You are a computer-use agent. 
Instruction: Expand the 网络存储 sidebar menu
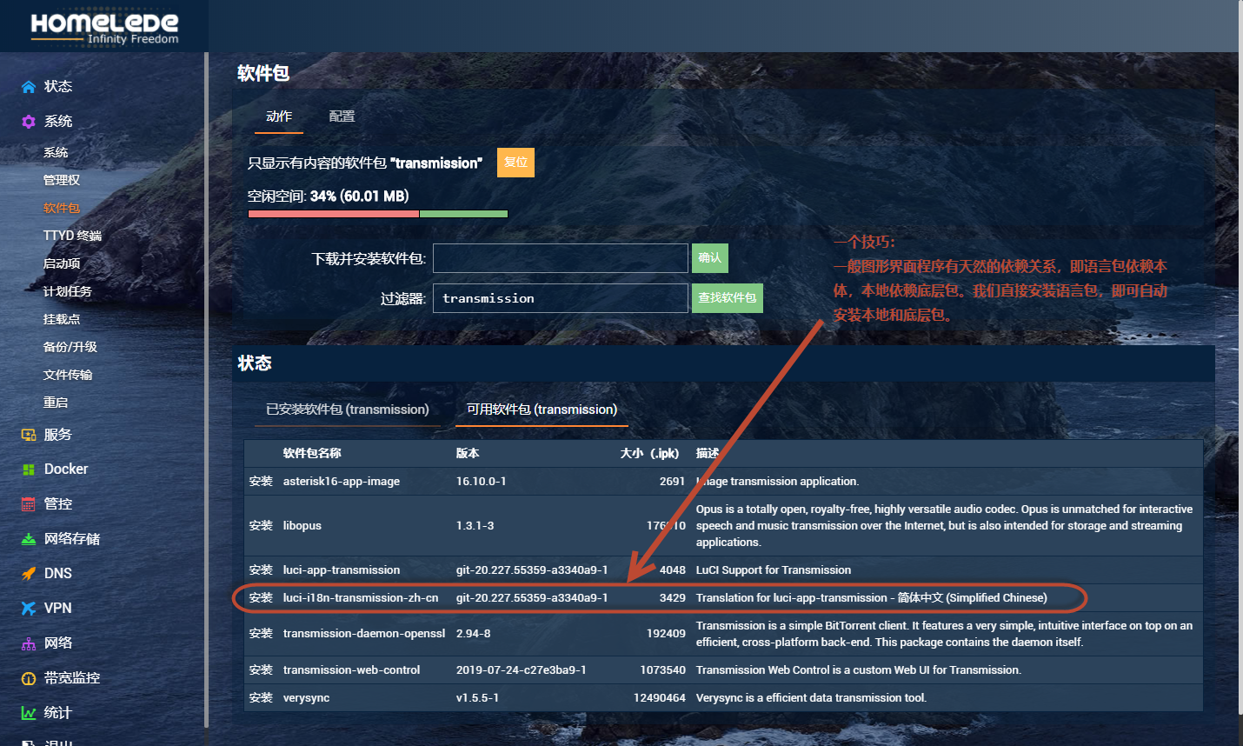[x=72, y=538]
